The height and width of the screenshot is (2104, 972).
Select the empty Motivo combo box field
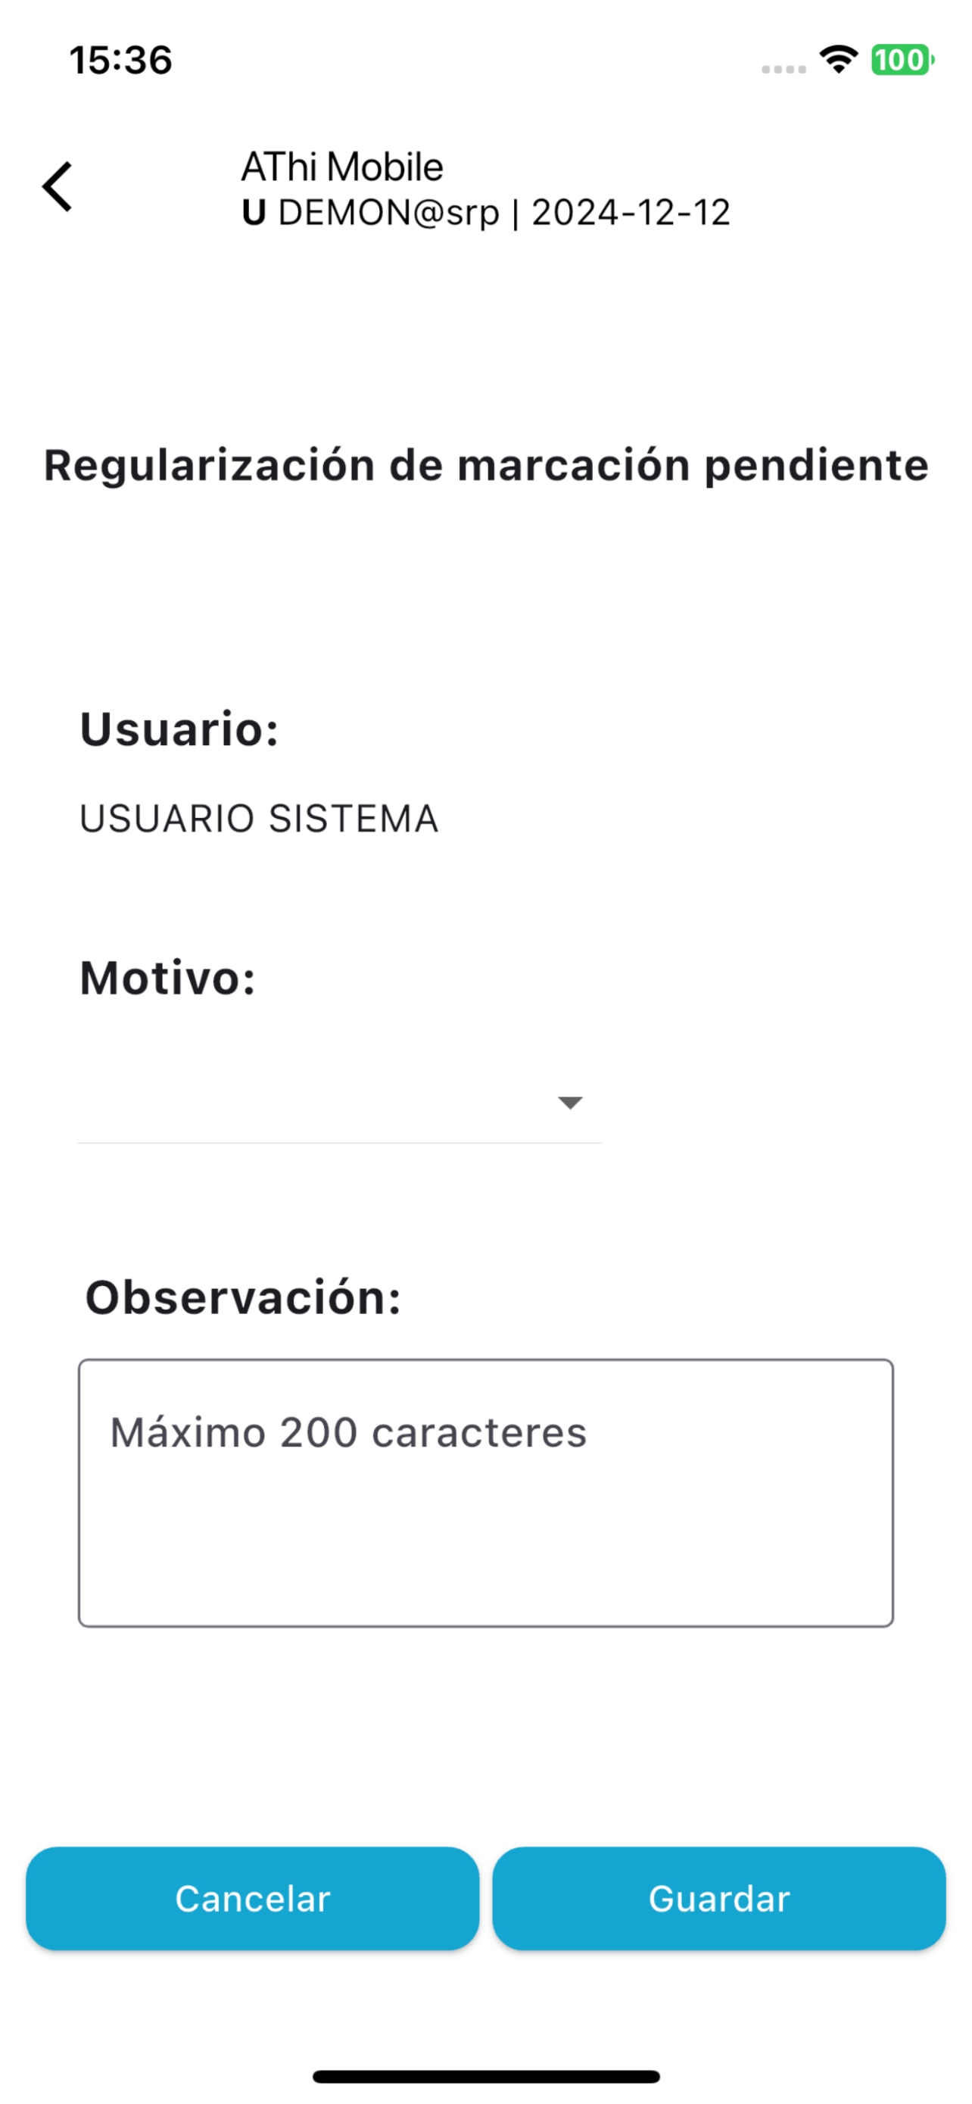click(x=339, y=1103)
